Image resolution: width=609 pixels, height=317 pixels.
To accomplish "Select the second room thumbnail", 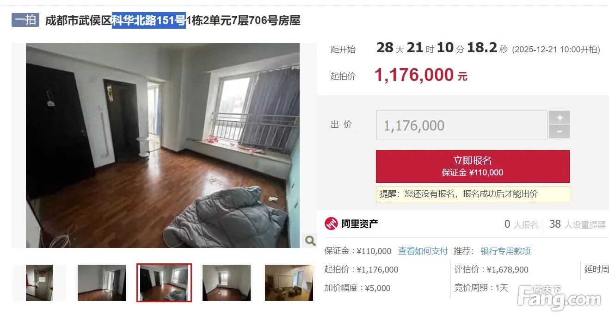I will (101, 283).
